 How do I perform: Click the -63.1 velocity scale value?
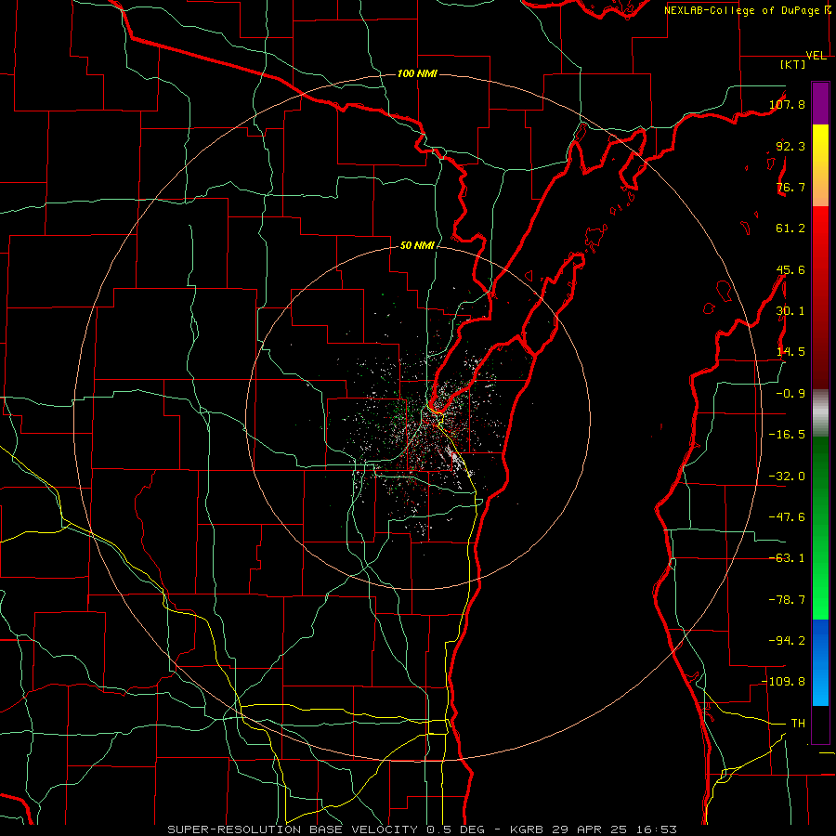[787, 558]
